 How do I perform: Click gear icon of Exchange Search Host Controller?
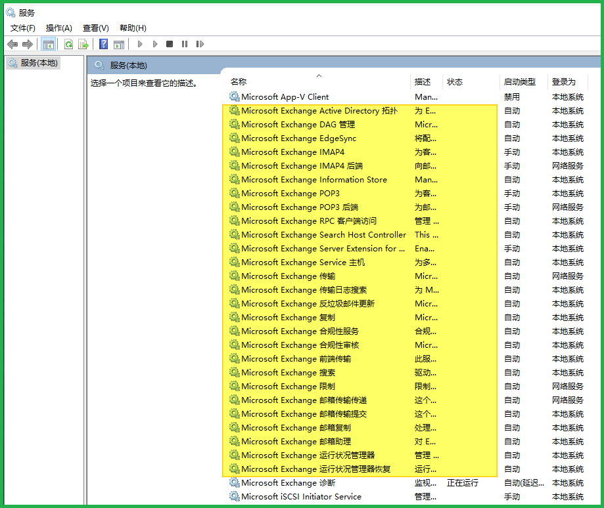234,234
